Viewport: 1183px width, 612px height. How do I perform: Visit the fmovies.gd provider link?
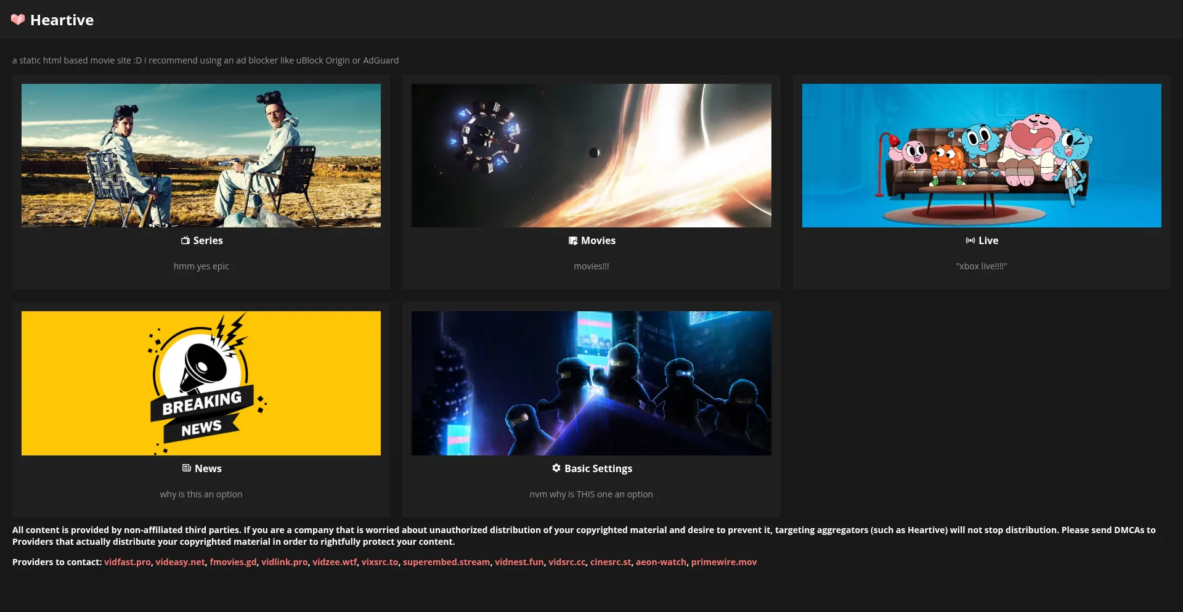click(233, 562)
